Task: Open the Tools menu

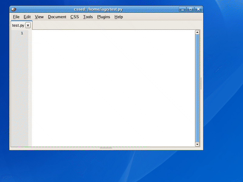Action: [88, 17]
